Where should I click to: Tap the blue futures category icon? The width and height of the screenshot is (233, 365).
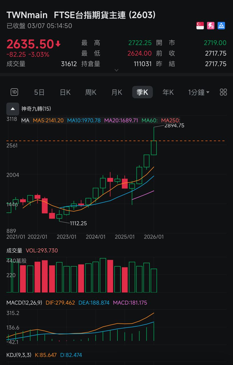[x=221, y=26]
